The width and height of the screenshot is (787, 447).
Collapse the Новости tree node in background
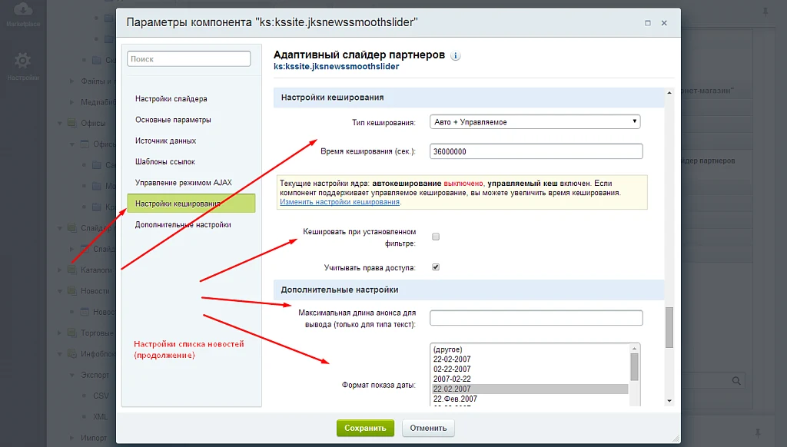pyautogui.click(x=59, y=291)
